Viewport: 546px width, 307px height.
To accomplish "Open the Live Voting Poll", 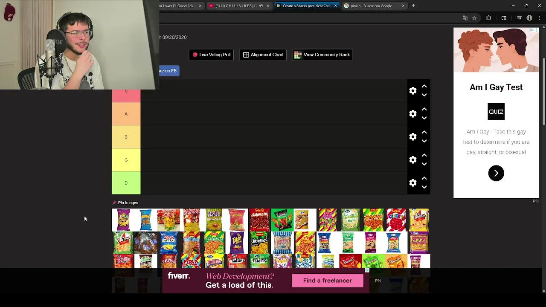I will coord(211,55).
